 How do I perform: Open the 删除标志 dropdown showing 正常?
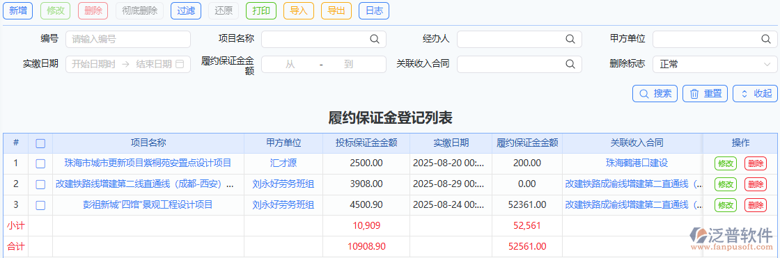[715, 64]
